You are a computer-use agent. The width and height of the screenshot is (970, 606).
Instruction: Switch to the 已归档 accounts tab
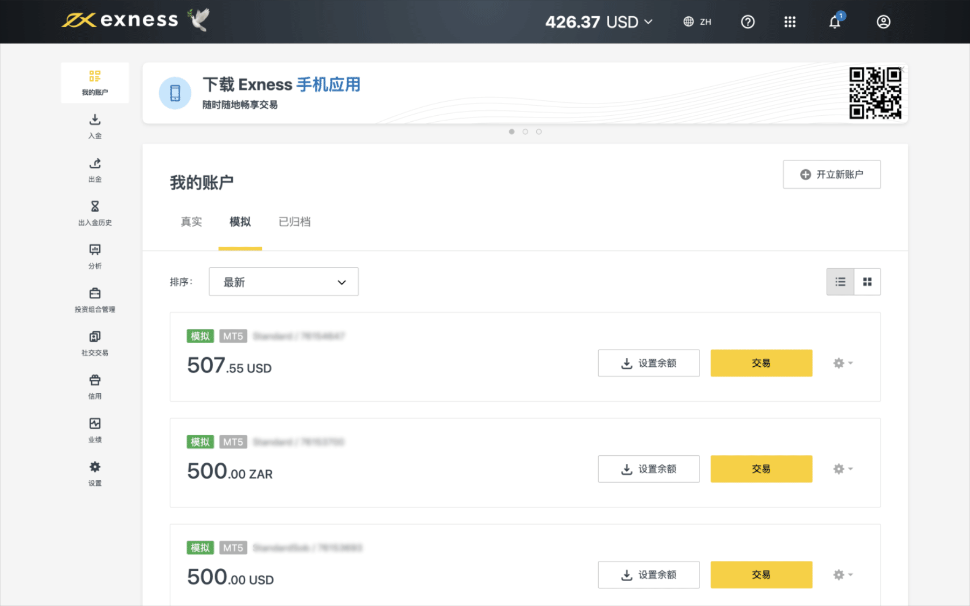click(x=294, y=222)
